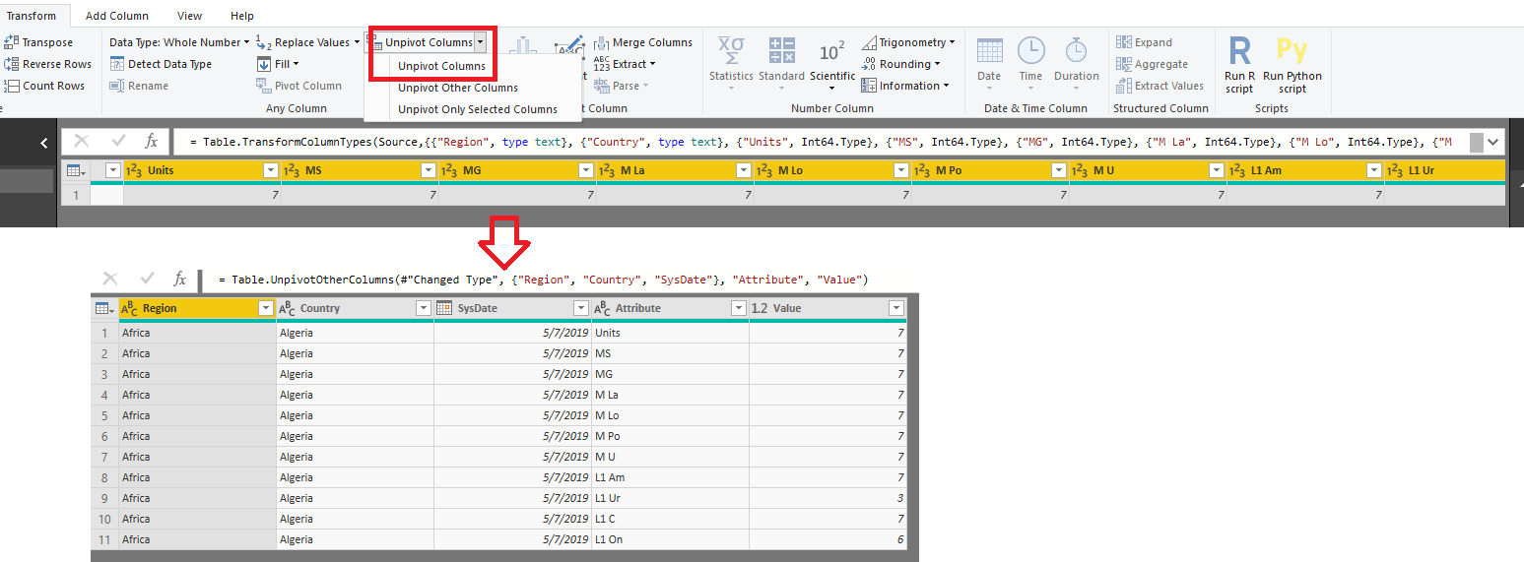Open the Duration column options
Image resolution: width=1524 pixels, height=562 pixels.
[x=1077, y=62]
